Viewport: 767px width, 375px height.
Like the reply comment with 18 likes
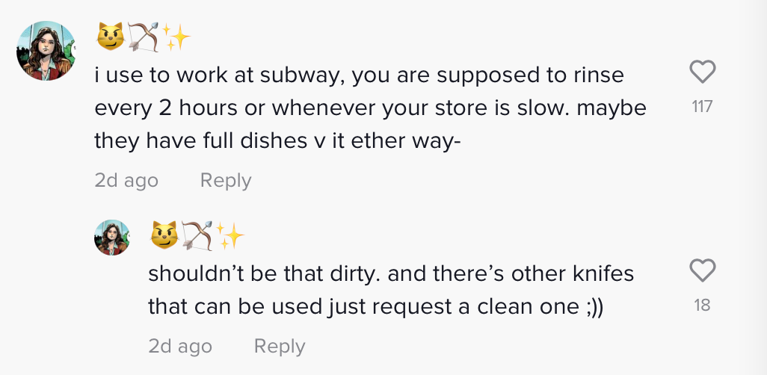click(x=703, y=270)
